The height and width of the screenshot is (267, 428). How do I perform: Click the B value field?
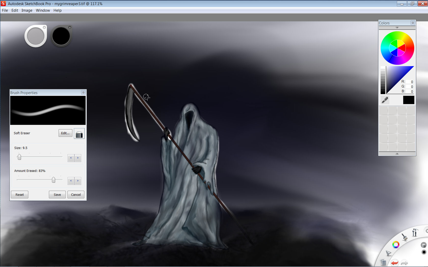[x=410, y=92]
